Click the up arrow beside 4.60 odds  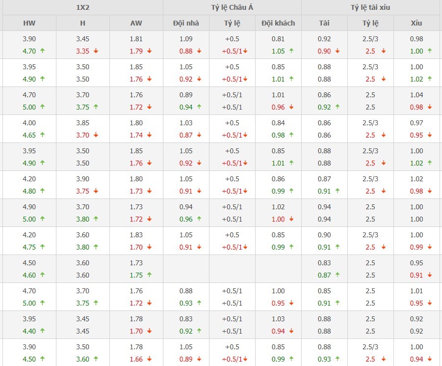[x=43, y=275]
